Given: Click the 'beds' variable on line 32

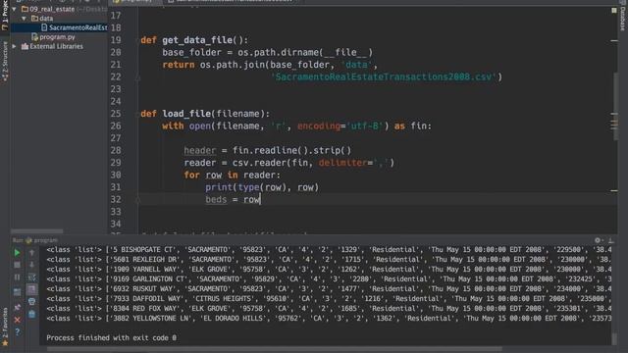Looking at the screenshot, I should [x=216, y=199].
